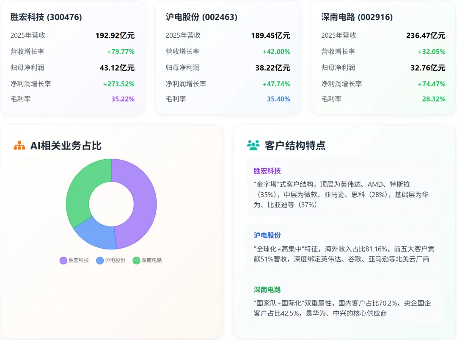Click the 胜宏科技 legend label under chart
Viewport: 457px width, 340px height.
(x=79, y=260)
